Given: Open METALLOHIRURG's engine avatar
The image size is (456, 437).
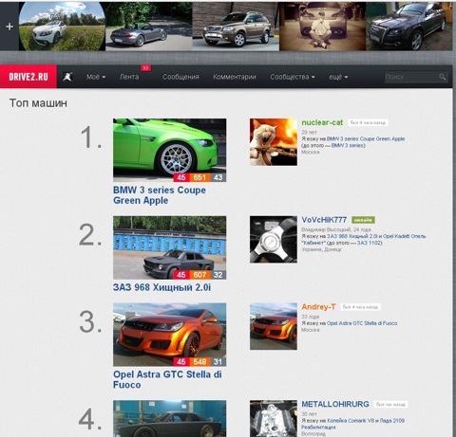Looking at the screenshot, I should [274, 419].
